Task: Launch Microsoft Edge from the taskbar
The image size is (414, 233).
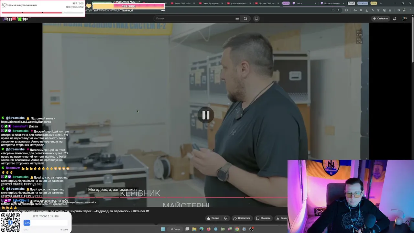Action: (202, 229)
